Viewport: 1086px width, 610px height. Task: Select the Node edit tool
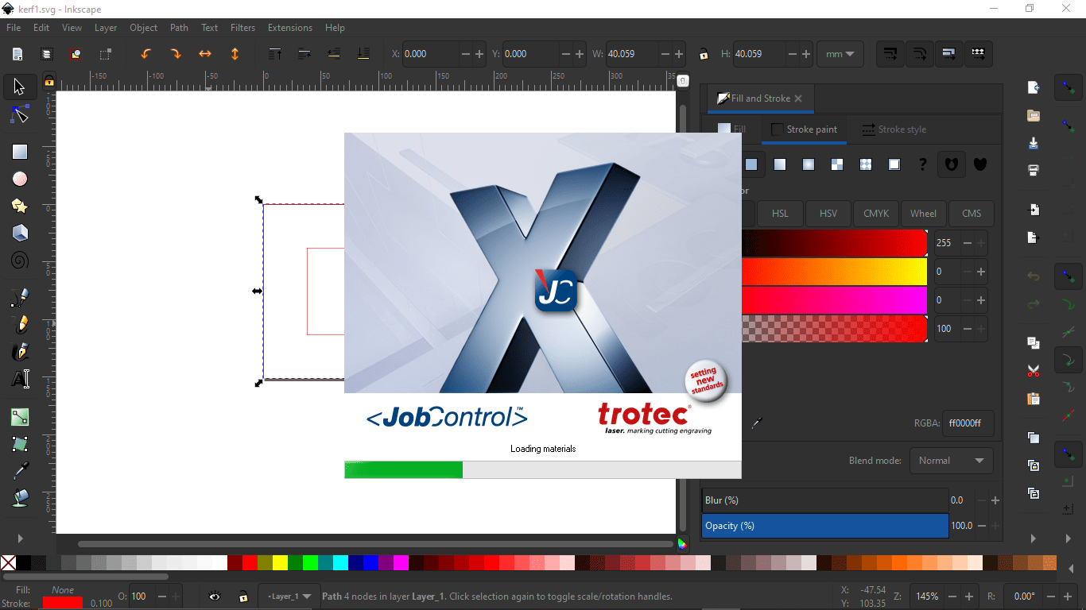coord(20,115)
